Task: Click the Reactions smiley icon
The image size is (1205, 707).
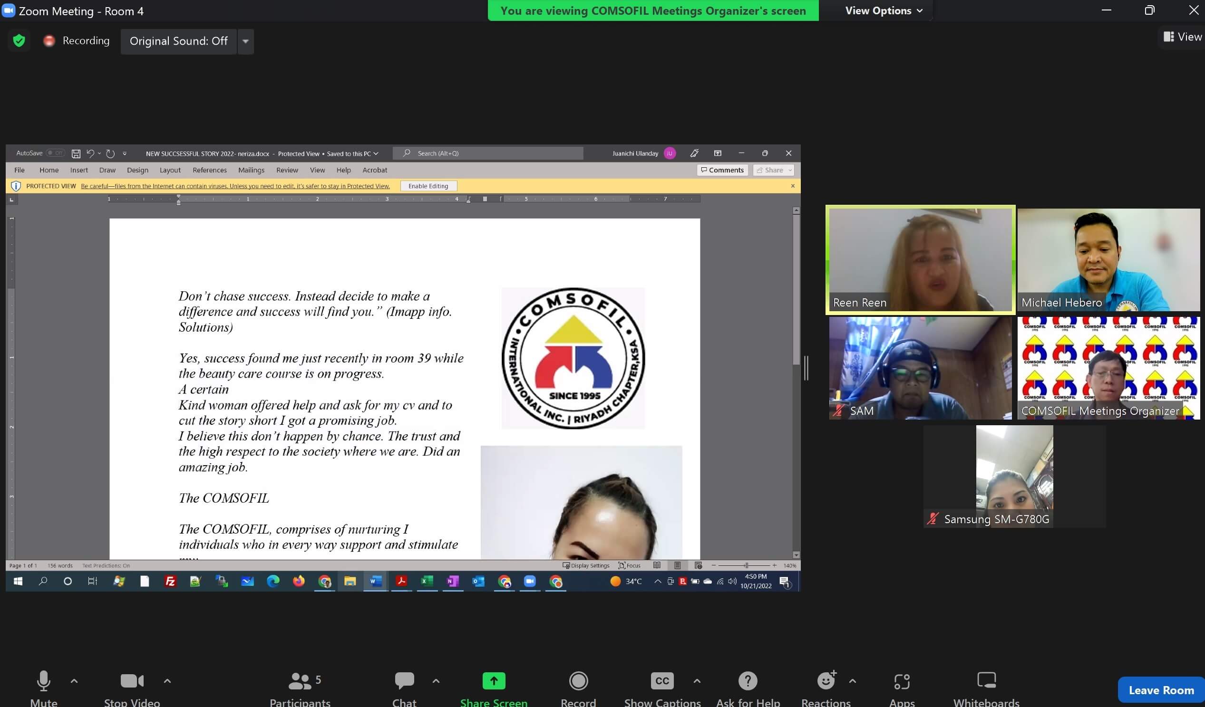Action: pyautogui.click(x=826, y=681)
